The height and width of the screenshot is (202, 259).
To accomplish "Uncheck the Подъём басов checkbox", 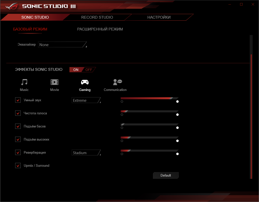I will coord(18,126).
